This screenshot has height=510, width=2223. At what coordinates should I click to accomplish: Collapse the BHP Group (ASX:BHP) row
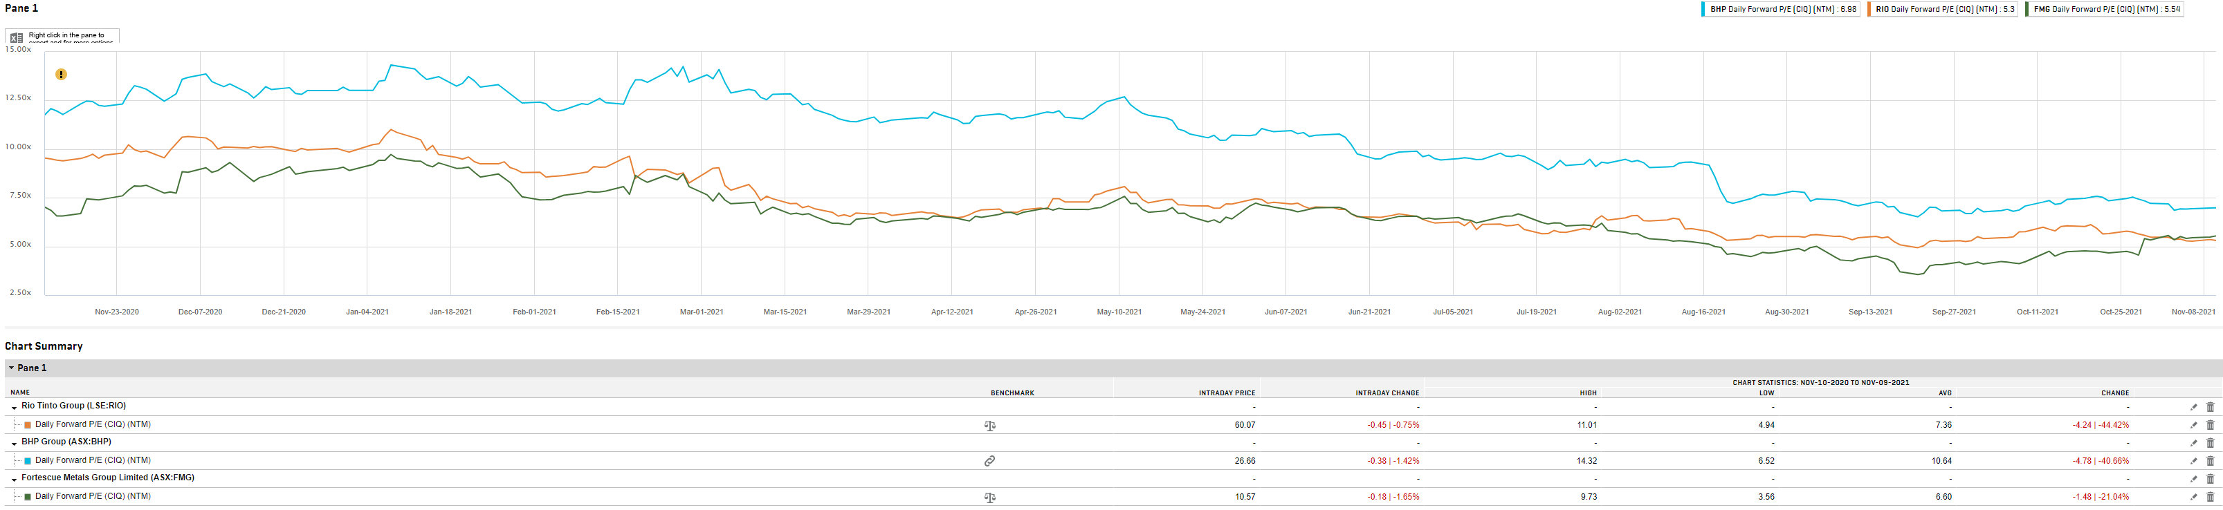tap(15, 444)
